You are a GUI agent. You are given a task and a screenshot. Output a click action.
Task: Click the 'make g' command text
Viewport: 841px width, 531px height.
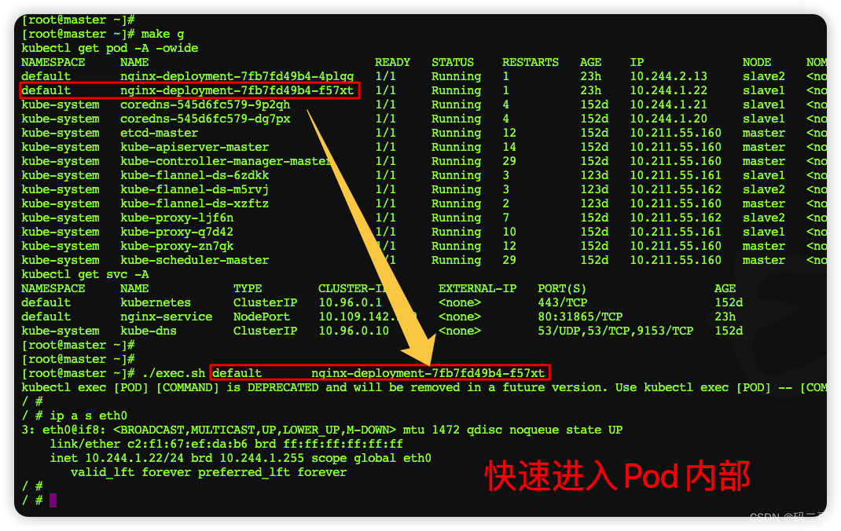point(163,35)
